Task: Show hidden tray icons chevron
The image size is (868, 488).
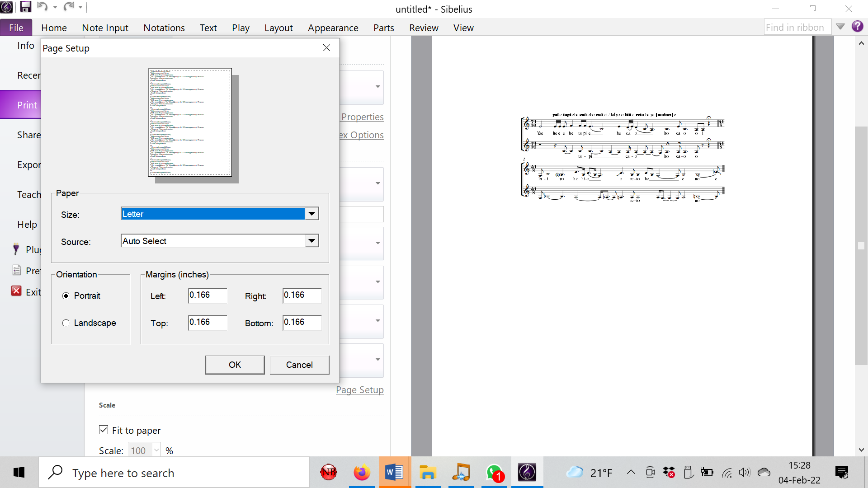Action: [x=631, y=473]
